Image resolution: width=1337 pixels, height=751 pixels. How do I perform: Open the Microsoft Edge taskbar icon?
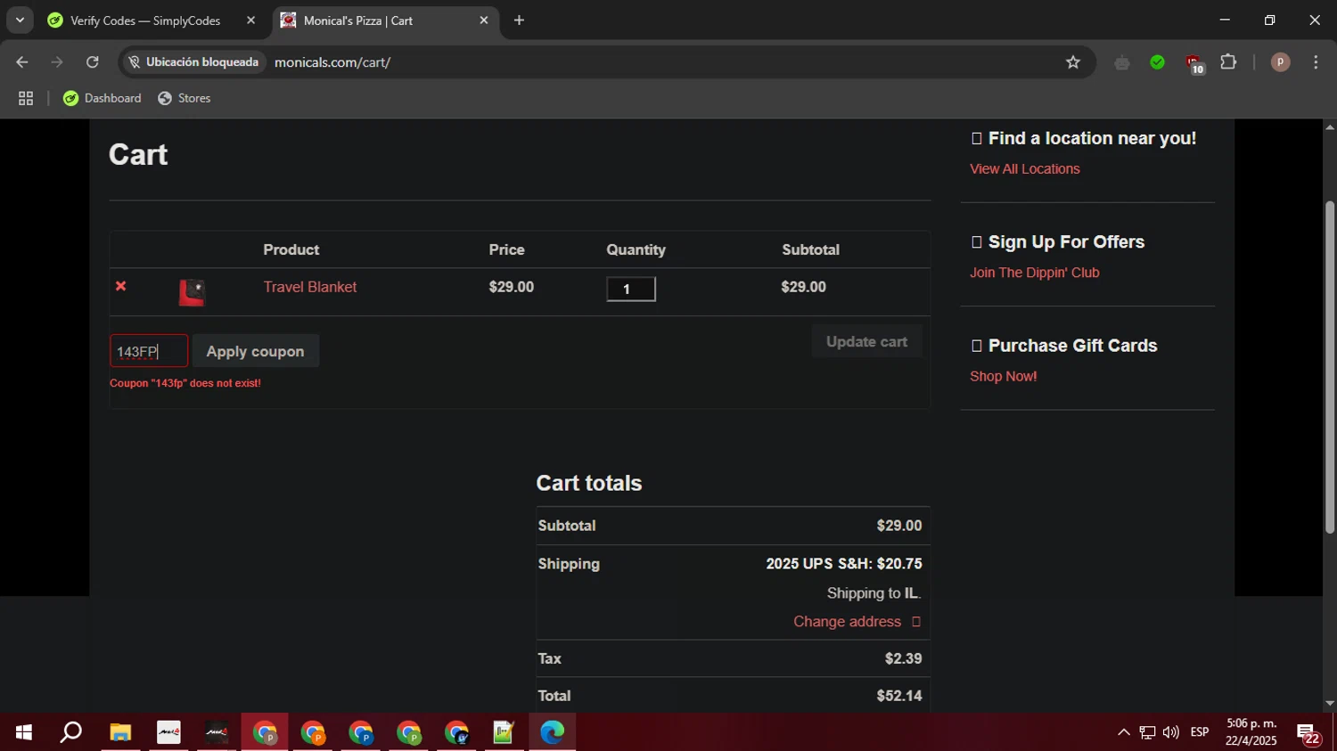[x=552, y=732]
